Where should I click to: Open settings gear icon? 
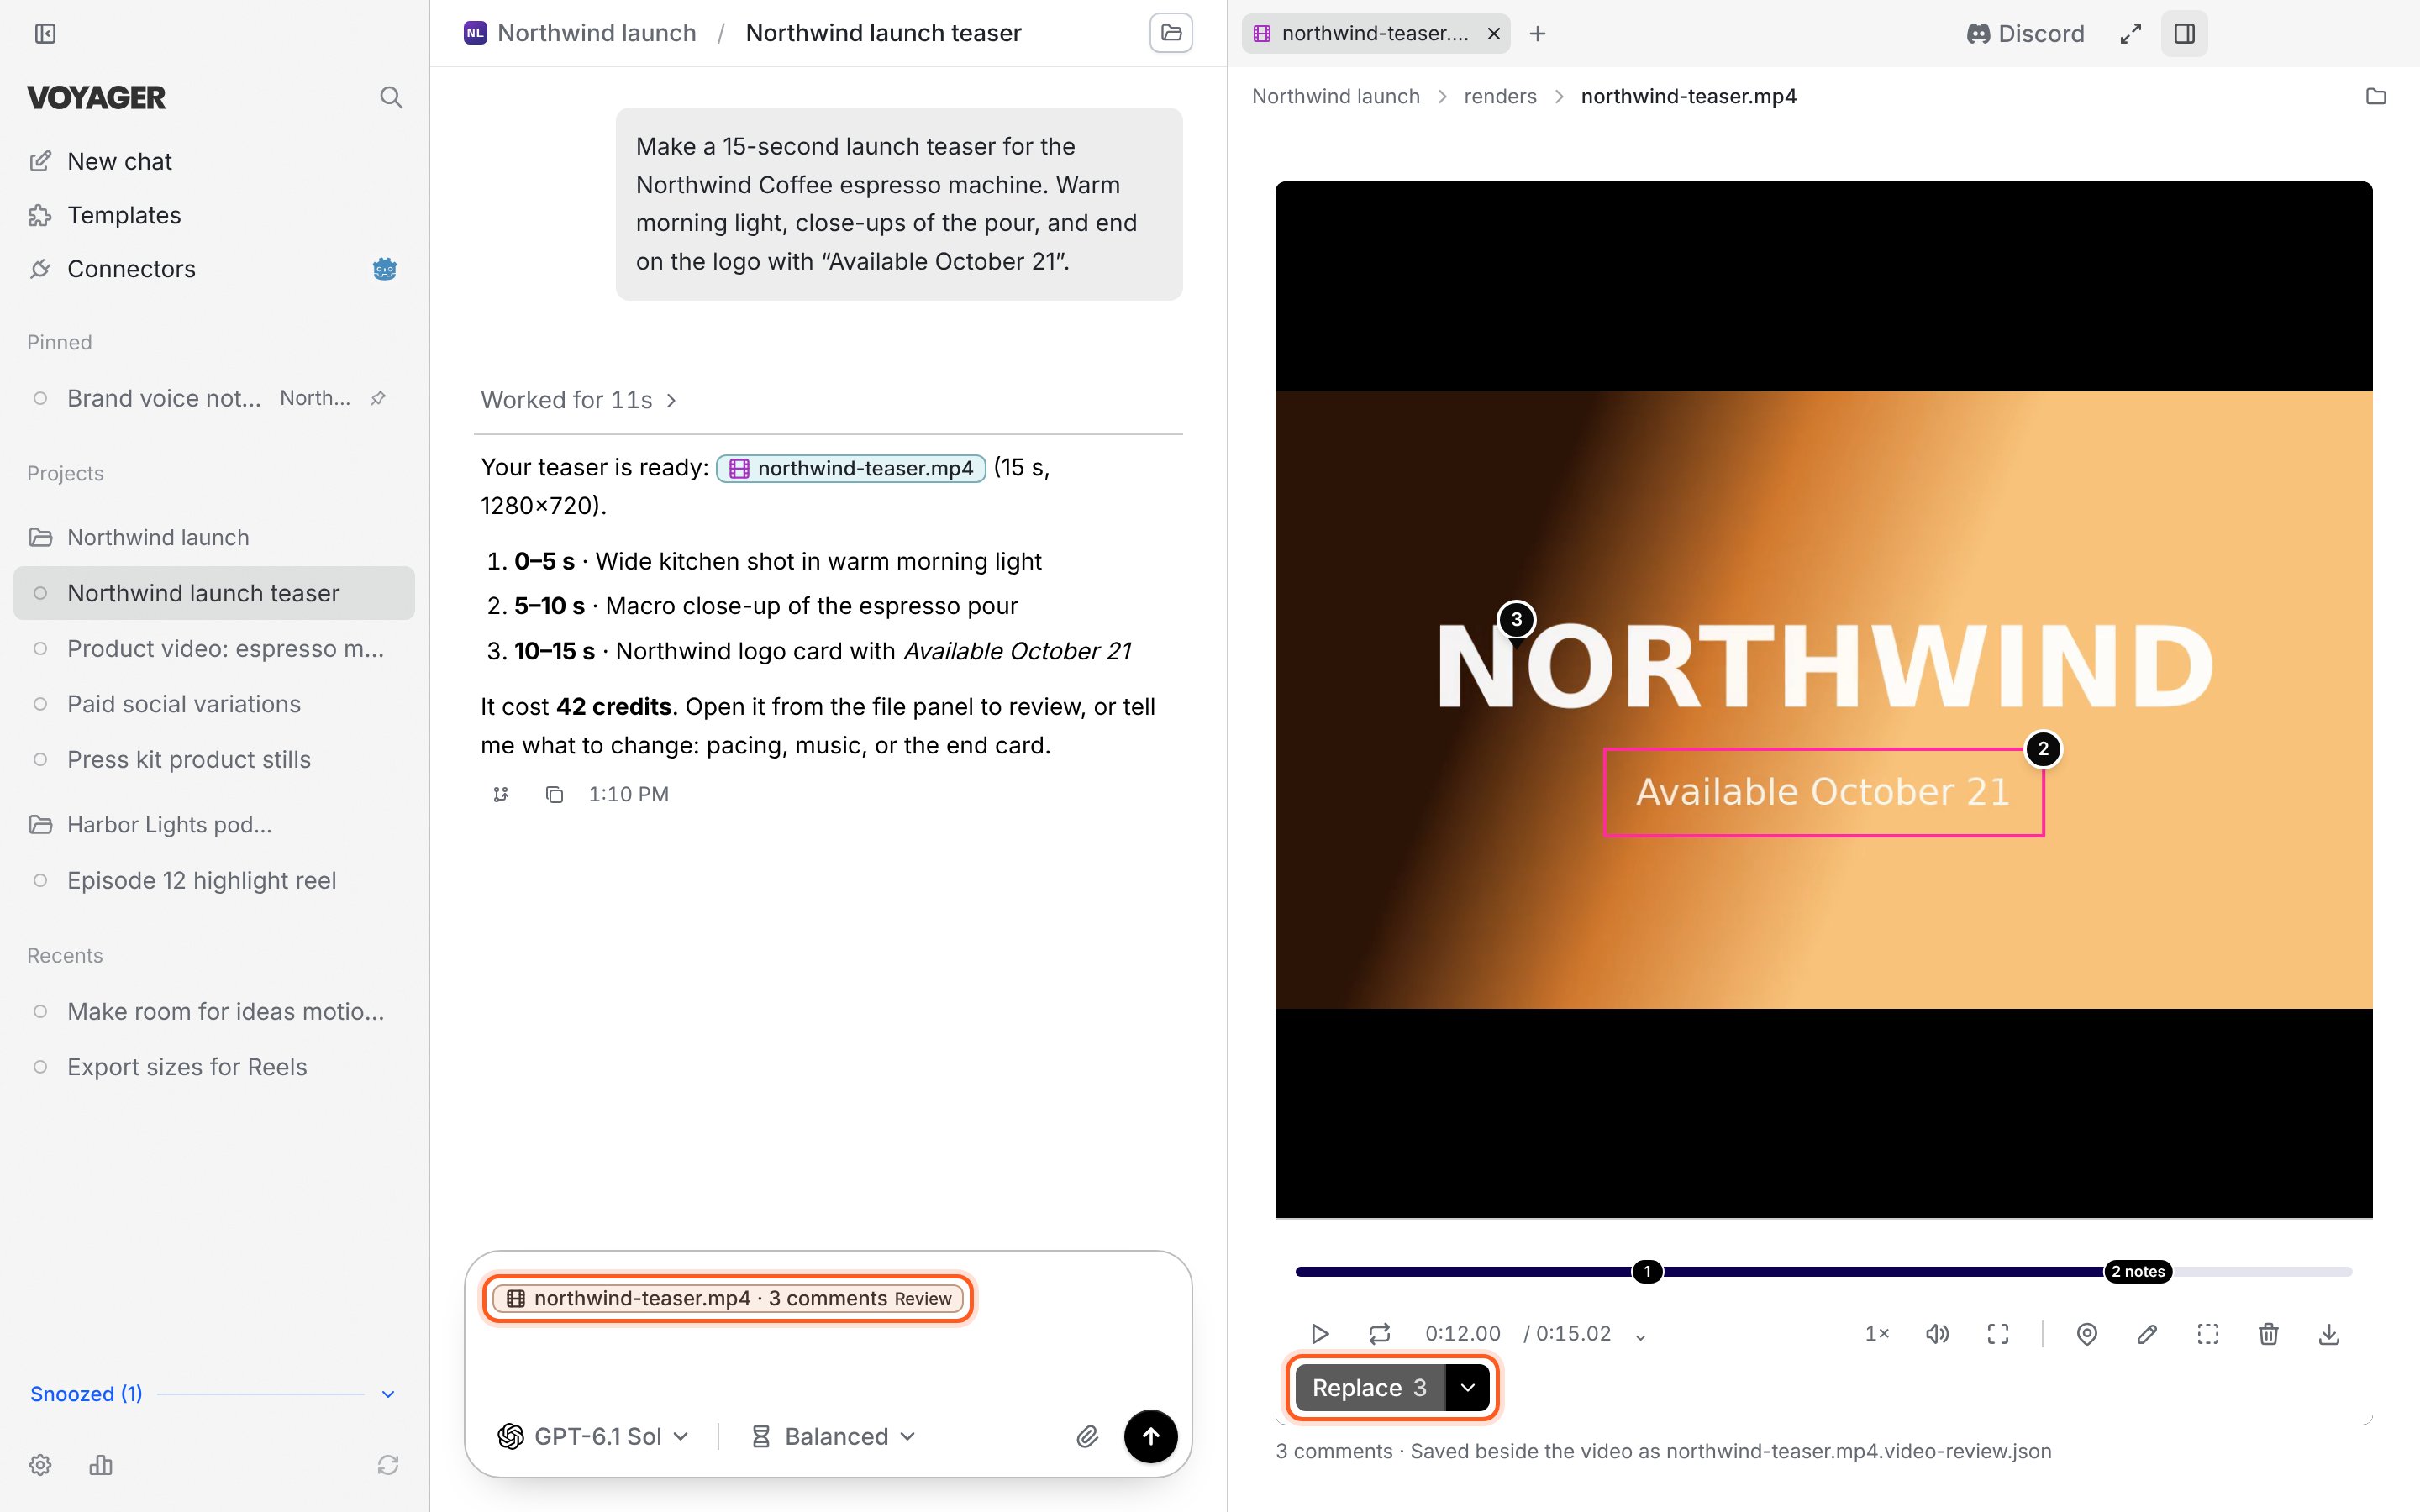tap(40, 1465)
